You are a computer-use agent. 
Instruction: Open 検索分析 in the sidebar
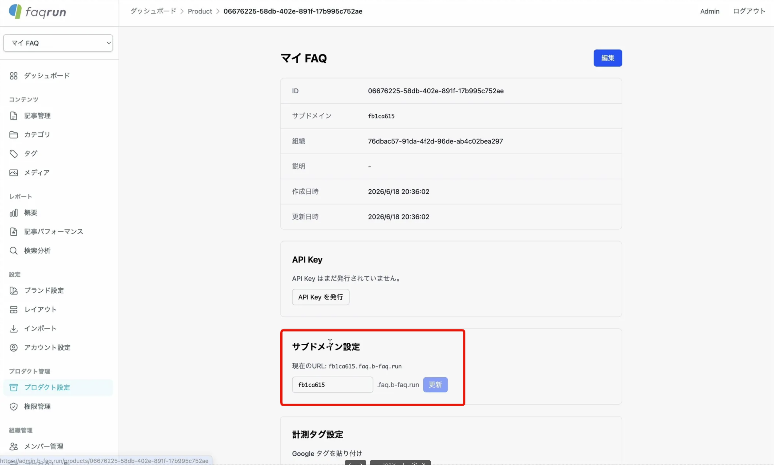coord(37,251)
